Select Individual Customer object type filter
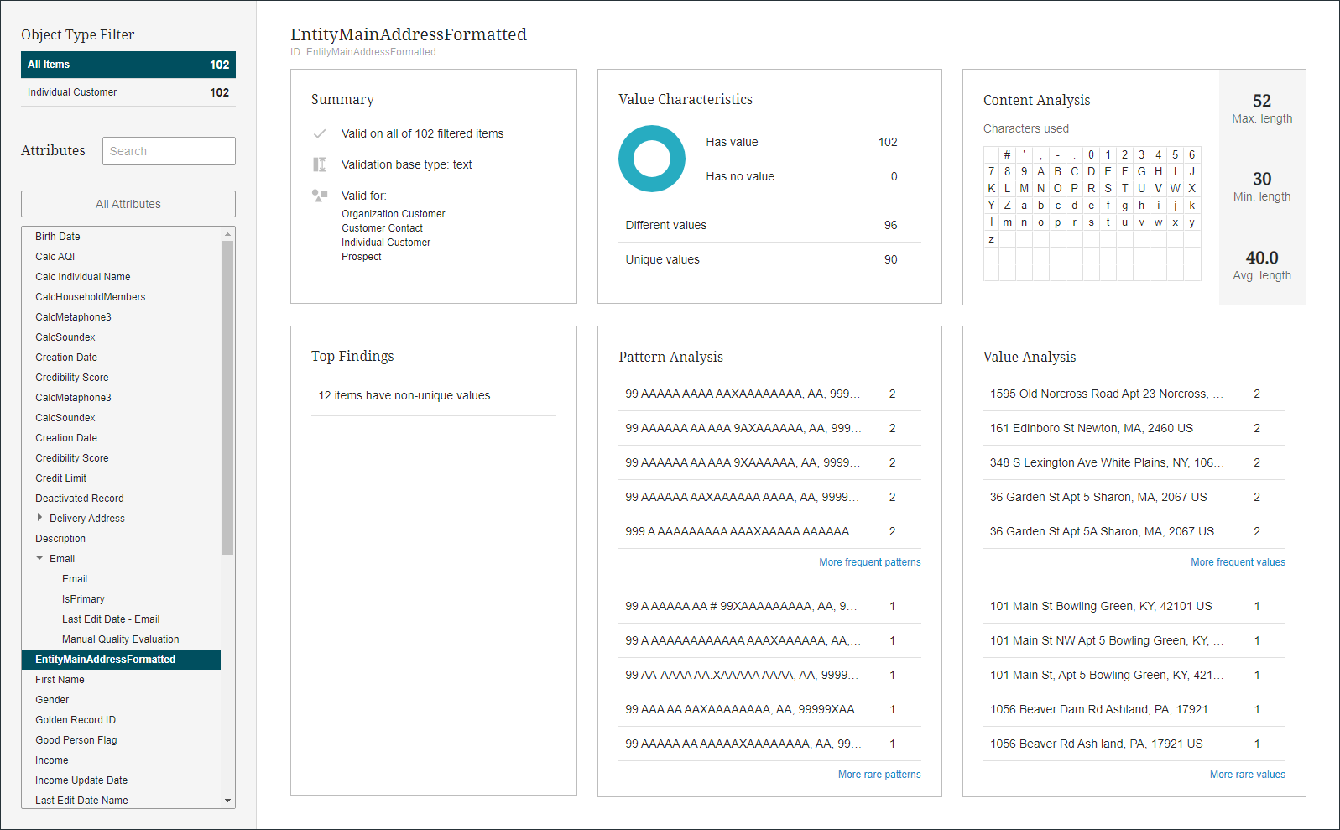 128,92
